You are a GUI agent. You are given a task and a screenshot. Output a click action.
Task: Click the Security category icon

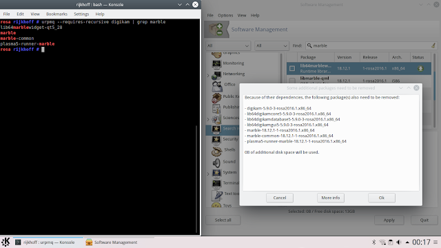pyautogui.click(x=216, y=140)
